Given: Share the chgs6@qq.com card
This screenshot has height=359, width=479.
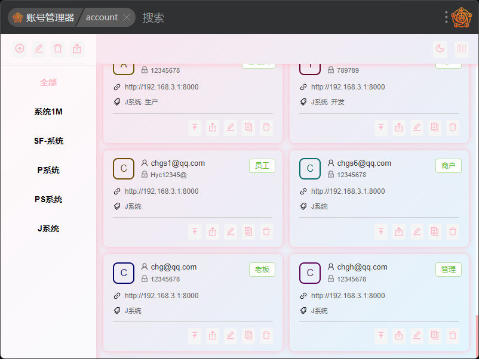Looking at the screenshot, I should pyautogui.click(x=399, y=231).
